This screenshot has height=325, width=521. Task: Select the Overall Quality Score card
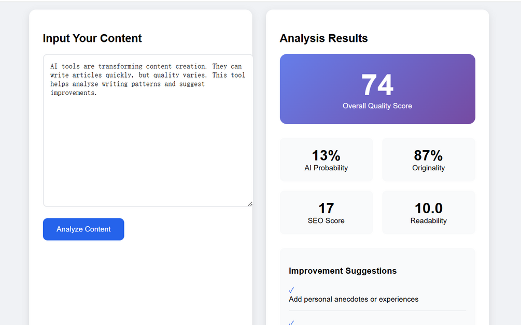click(377, 89)
